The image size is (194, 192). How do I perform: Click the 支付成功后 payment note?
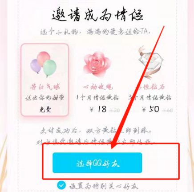pos(96,131)
